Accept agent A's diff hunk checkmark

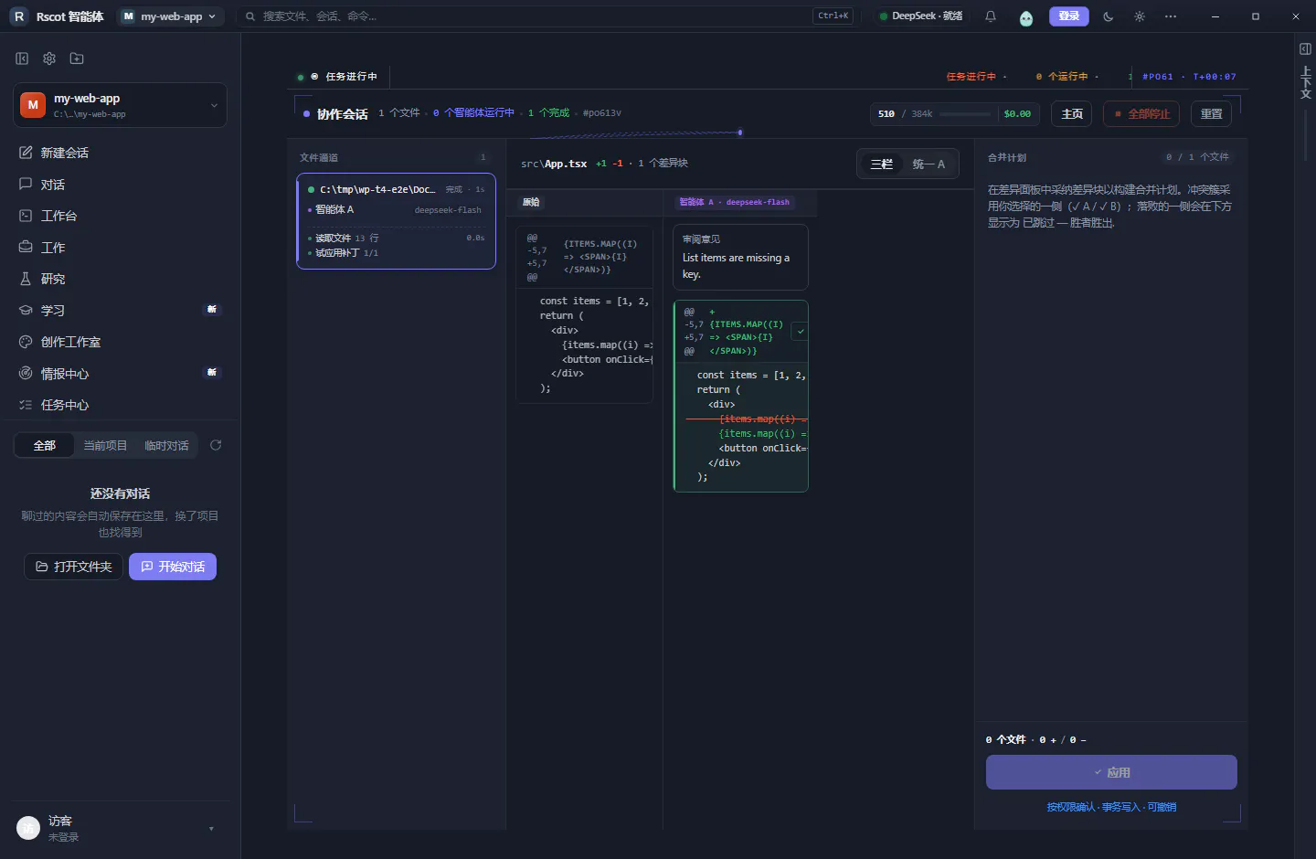(801, 332)
